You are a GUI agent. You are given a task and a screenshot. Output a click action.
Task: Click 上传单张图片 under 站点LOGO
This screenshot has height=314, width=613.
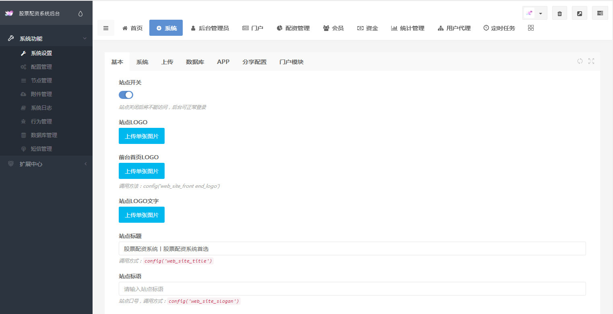pyautogui.click(x=141, y=136)
